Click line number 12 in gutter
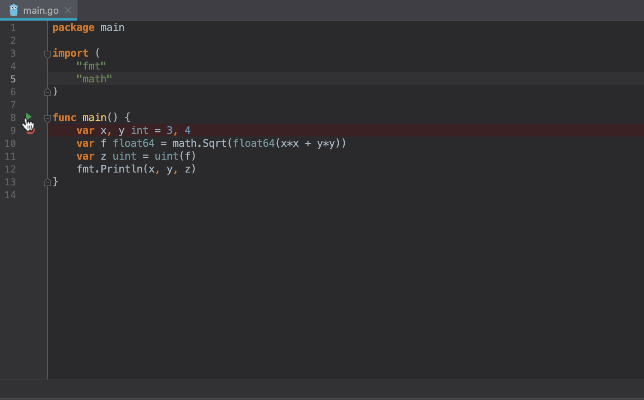The image size is (644, 400). pos(10,169)
